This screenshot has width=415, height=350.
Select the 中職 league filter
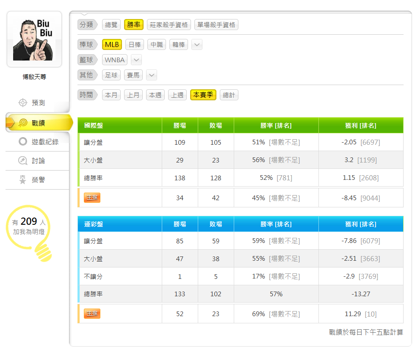click(x=157, y=44)
